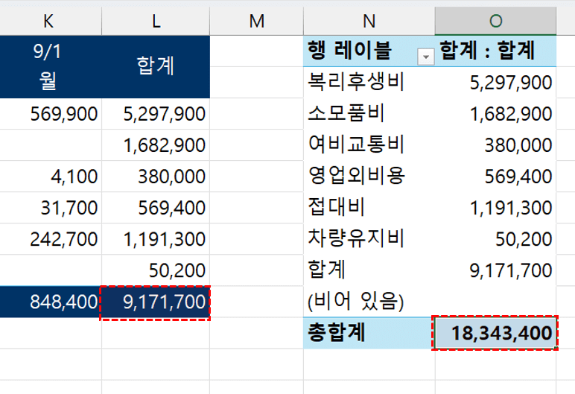This screenshot has height=394, width=575.
Task: Open the 행 레이블 filter dropdown
Action: pyautogui.click(x=426, y=57)
